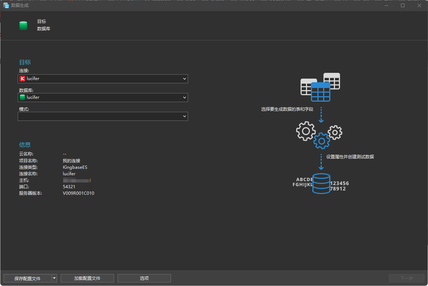Expand the arrow beside 保存配置文件
Image resolution: width=428 pixels, height=286 pixels.
(54, 278)
